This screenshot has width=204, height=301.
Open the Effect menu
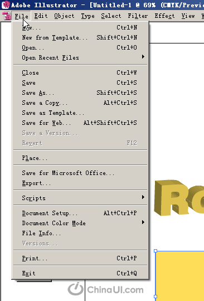pos(164,16)
